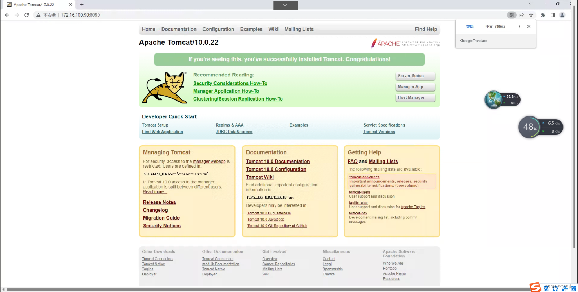Click the globe network speed widget
This screenshot has width=578, height=292.
click(502, 99)
